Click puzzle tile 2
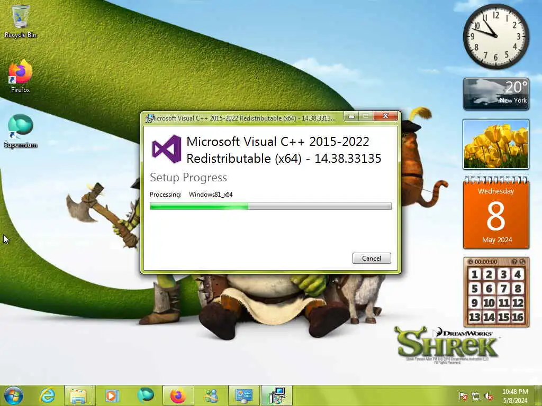Screen dimensions: 542x406 [x=489, y=274]
